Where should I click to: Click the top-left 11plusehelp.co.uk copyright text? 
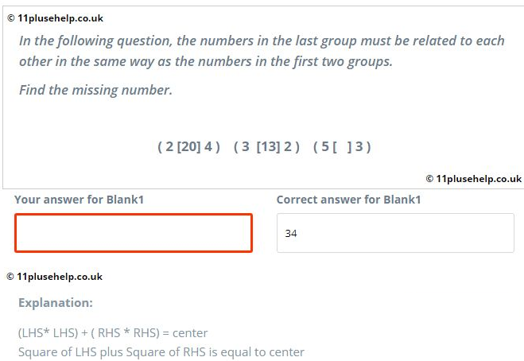[x=55, y=18]
